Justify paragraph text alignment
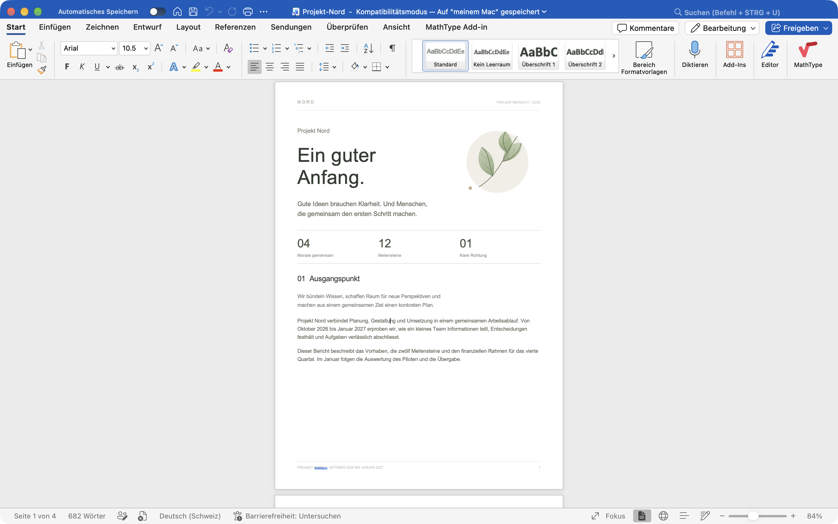Viewport: 838px width, 524px height. click(300, 67)
